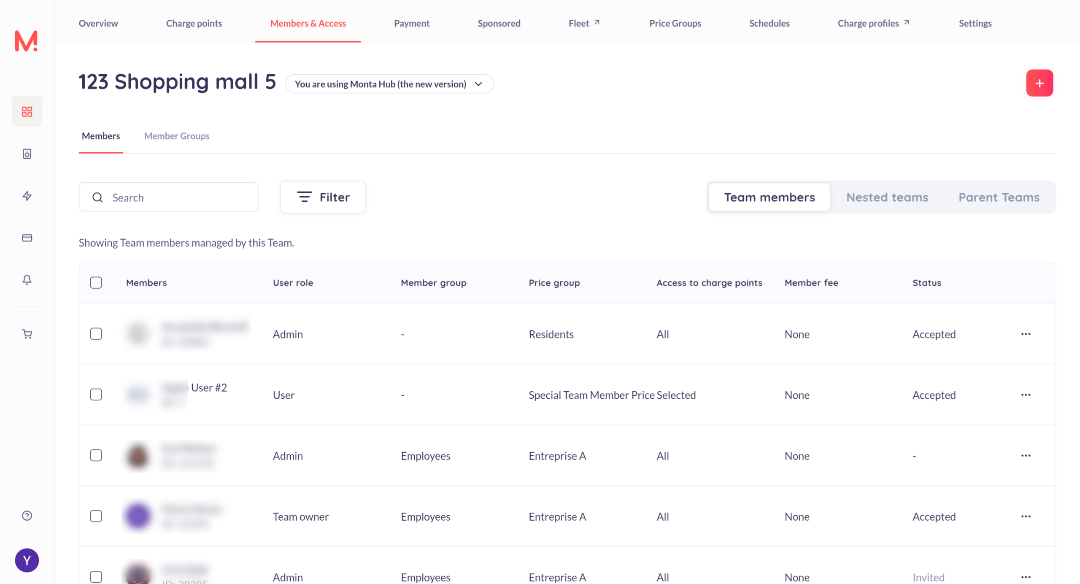
Task: Go to the Price Groups tab
Action: point(675,23)
